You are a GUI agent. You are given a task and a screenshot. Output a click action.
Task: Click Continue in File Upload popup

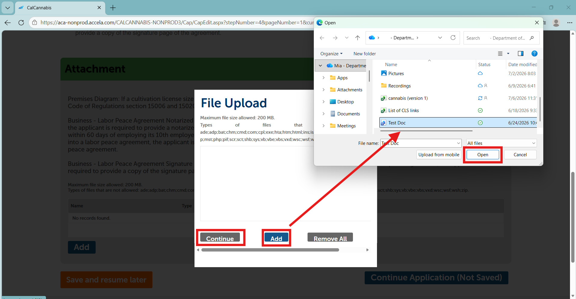[220, 238]
